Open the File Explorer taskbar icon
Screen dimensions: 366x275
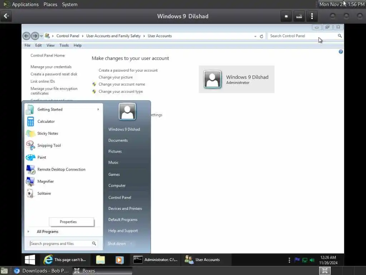100,260
